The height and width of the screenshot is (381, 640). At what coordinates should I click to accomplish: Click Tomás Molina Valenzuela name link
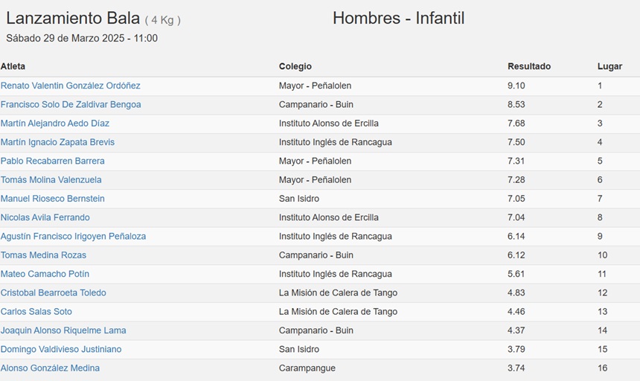pos(51,179)
